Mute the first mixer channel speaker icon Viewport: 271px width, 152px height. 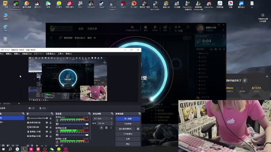[x=57, y=124]
